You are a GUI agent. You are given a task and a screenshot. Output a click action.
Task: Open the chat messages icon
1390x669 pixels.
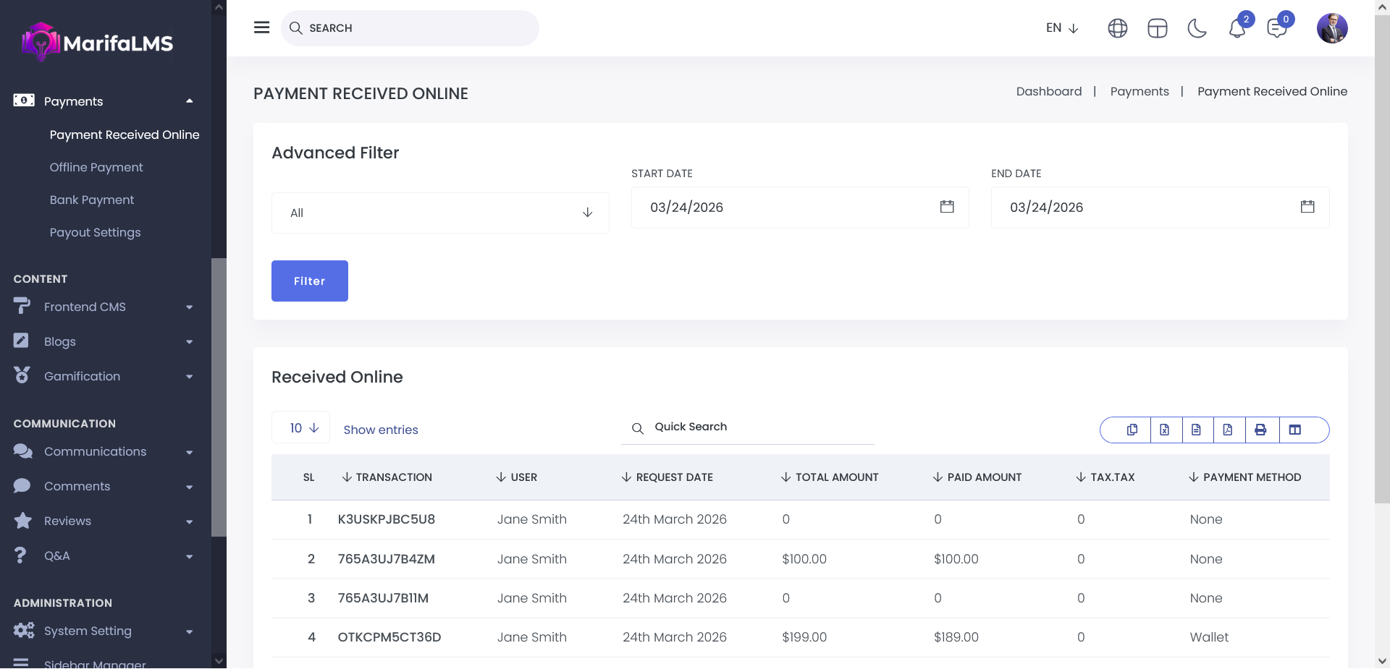[x=1276, y=28]
